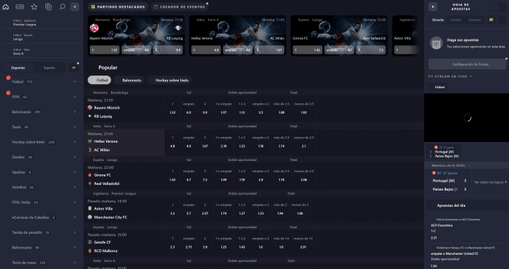Click the RB Leipzig logo in featured card
Screen dimensions: 509x269
[178, 28]
